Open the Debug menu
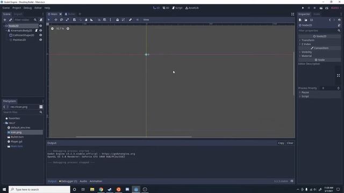The height and width of the screenshot is (193, 344). pyautogui.click(x=27, y=8)
